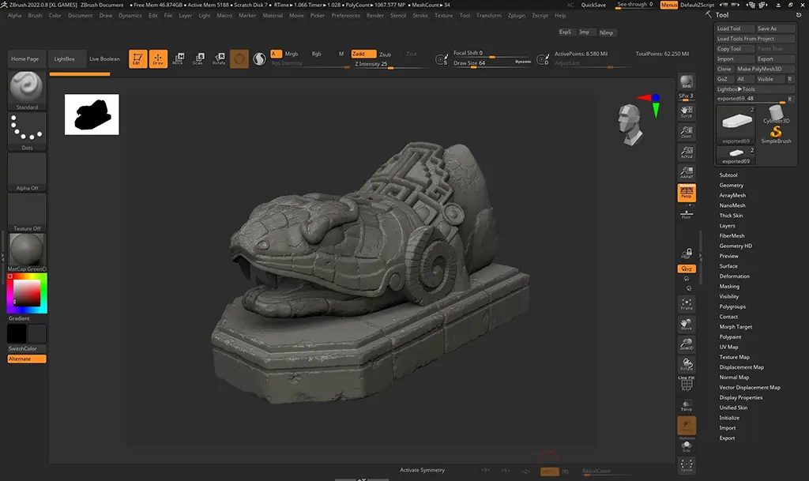Toggle Zsub sculpt mode
This screenshot has width=809, height=481.
[x=386, y=54]
